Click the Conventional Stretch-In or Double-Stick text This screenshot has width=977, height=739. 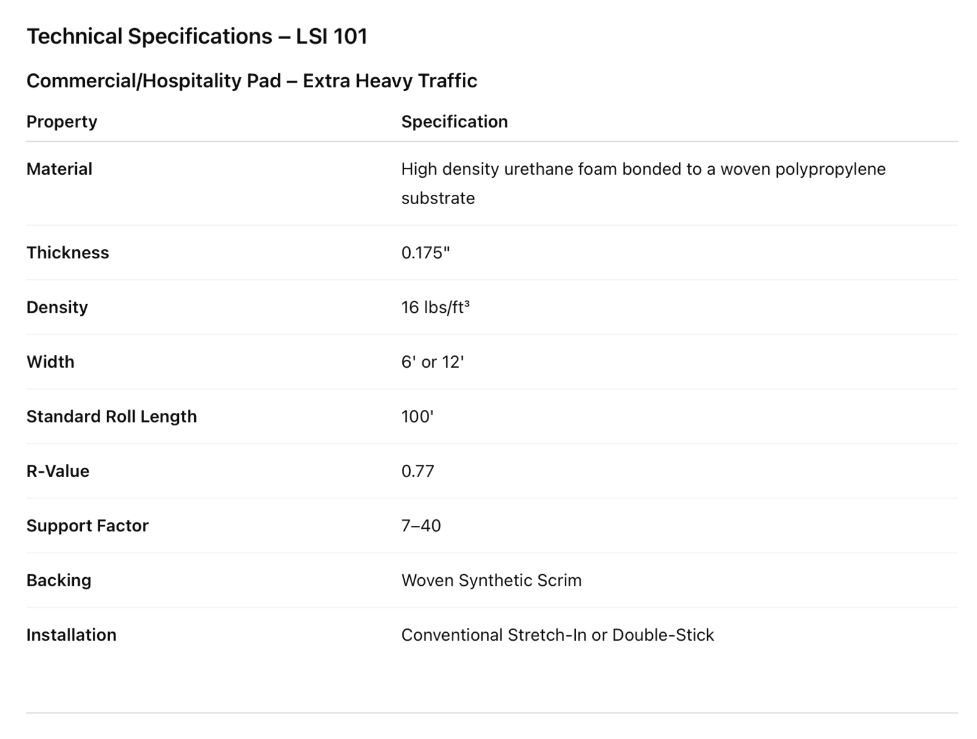[x=558, y=635]
